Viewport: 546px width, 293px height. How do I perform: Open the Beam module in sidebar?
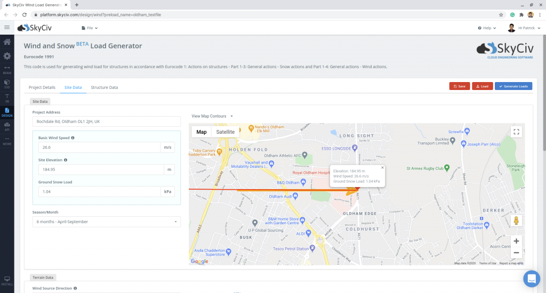(7, 69)
